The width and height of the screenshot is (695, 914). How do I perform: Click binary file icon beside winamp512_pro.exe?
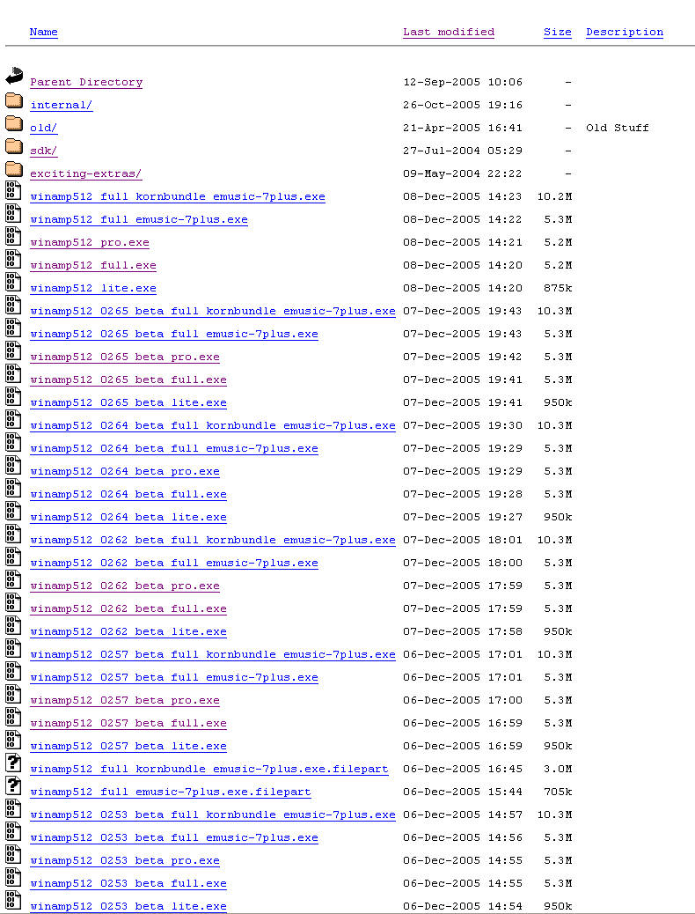click(13, 237)
